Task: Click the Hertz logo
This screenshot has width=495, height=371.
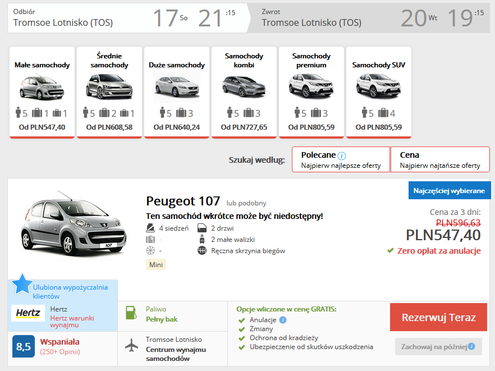Action: point(28,313)
